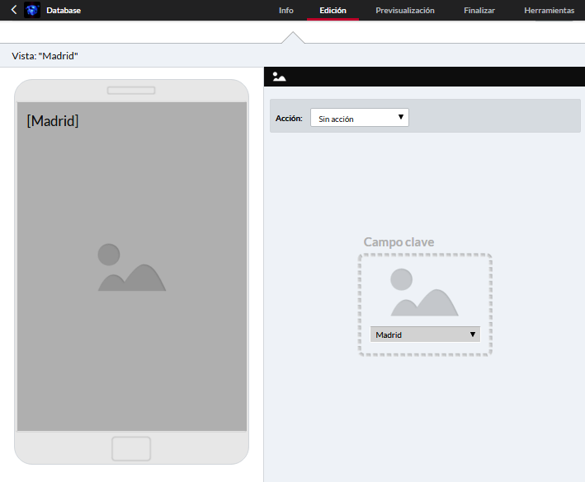Click the phone home button in the preview
This screenshot has width=585, height=482.
click(131, 448)
